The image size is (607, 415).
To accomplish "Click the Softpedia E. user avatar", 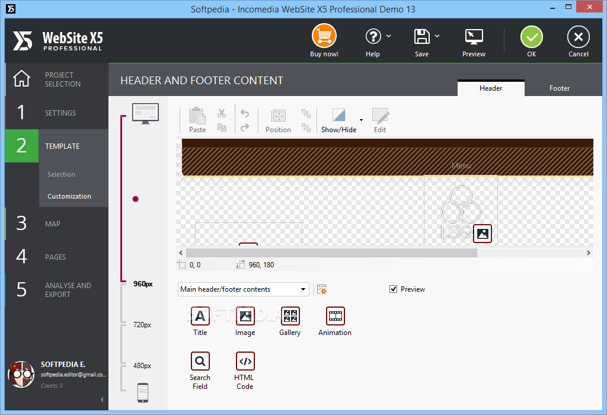I will click(x=21, y=374).
